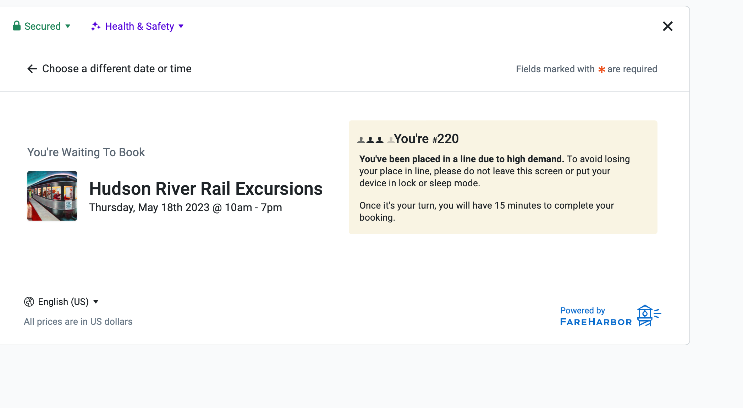Click the FareHarbor lighthouse logo

point(649,315)
